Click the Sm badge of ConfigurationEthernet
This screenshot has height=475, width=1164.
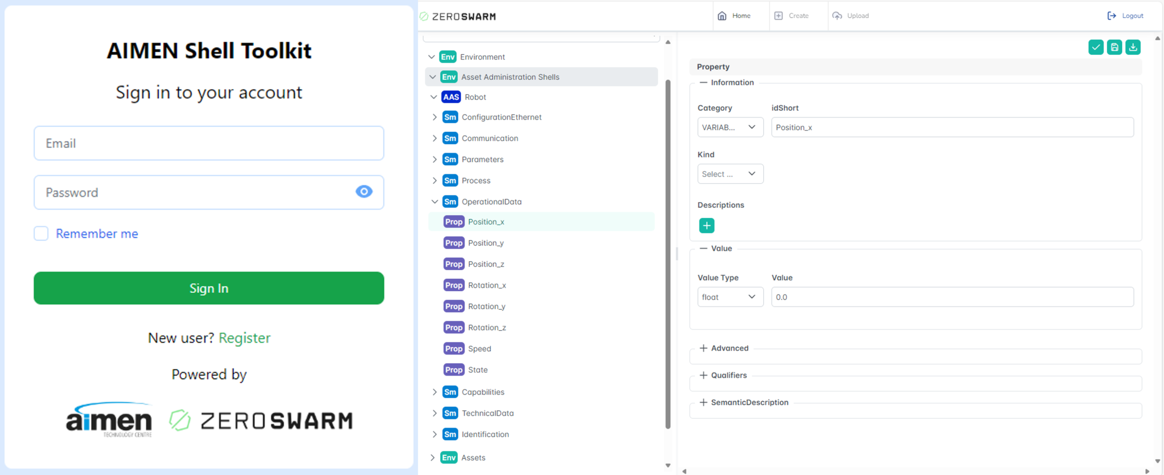[450, 117]
